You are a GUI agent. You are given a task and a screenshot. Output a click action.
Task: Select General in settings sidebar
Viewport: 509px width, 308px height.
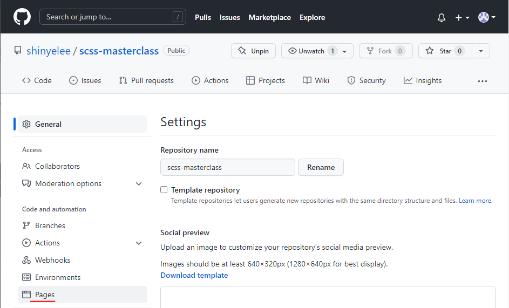[83, 124]
